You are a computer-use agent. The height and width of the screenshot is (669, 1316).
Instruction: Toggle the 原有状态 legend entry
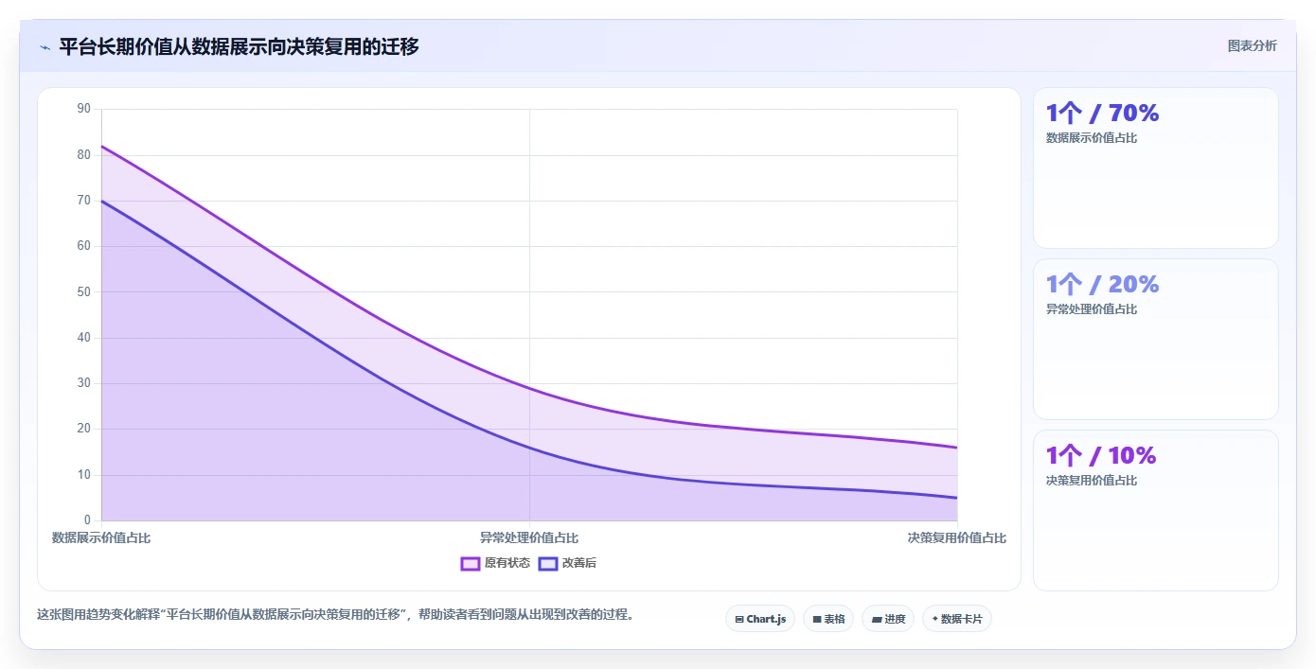[495, 563]
